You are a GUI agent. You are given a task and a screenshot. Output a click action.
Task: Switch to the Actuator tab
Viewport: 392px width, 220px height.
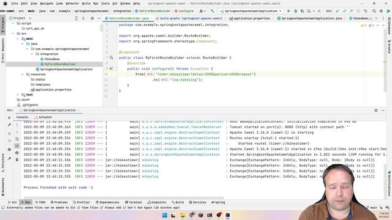43,117
